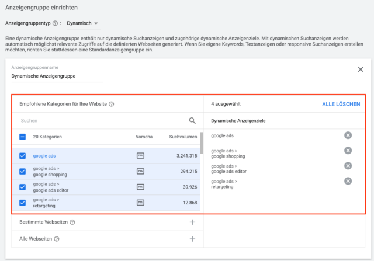The height and width of the screenshot is (261, 374).
Task: Close the ad group card with the X
Action: click(361, 69)
